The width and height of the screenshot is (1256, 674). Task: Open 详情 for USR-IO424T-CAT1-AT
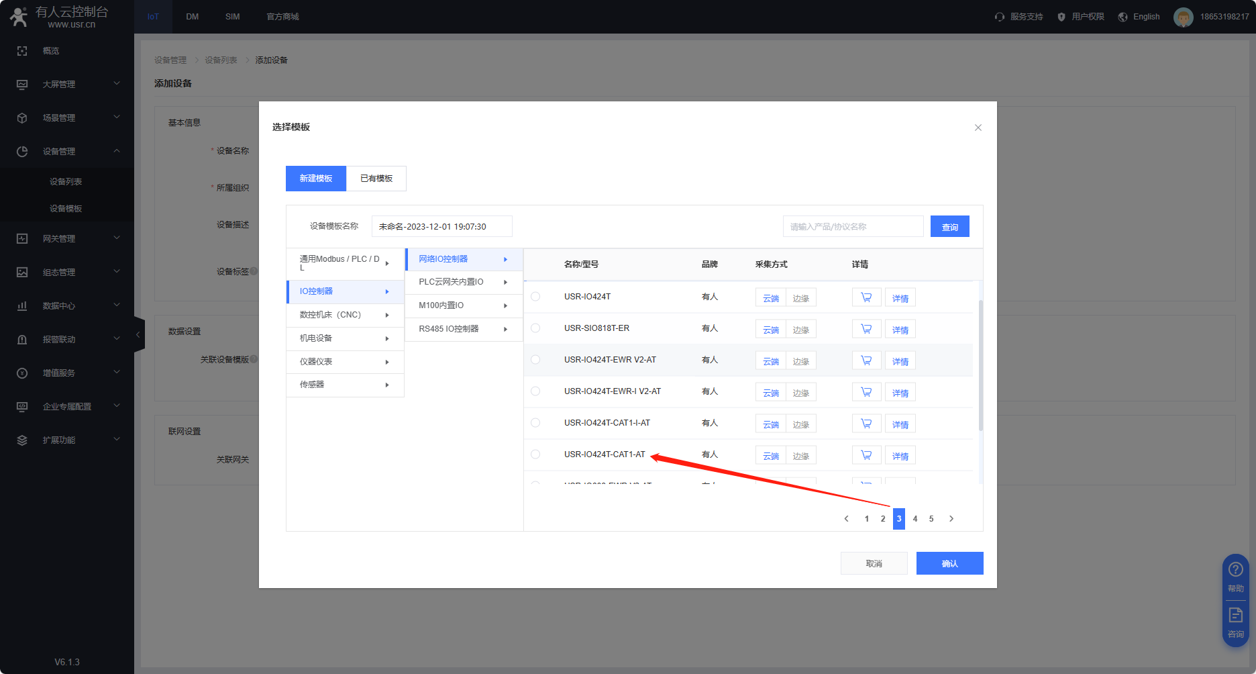900,456
